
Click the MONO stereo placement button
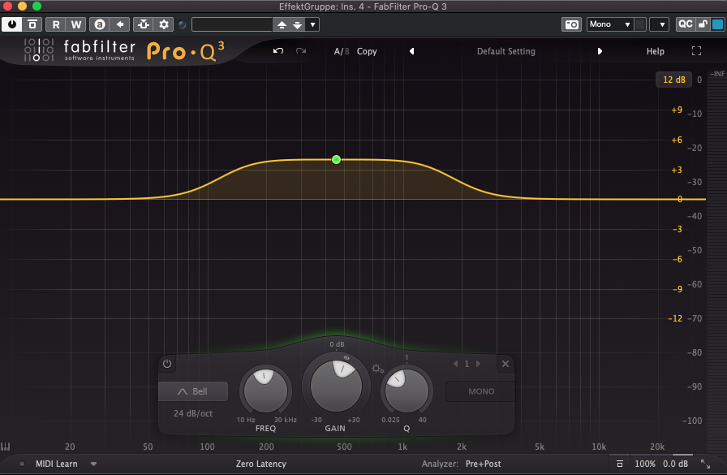pos(481,391)
